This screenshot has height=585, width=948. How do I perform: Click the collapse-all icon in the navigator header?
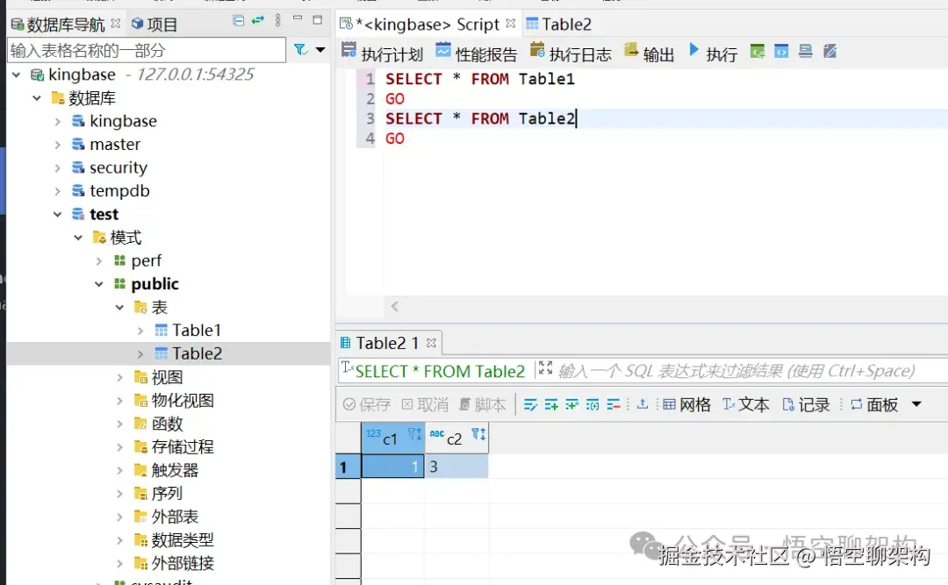[238, 21]
